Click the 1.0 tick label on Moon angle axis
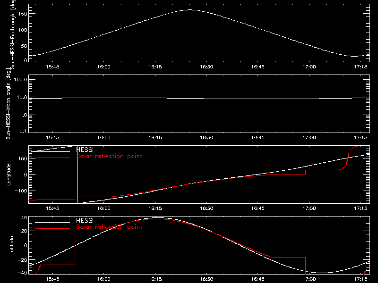Screen dimensions: 378x283 pos(23,115)
